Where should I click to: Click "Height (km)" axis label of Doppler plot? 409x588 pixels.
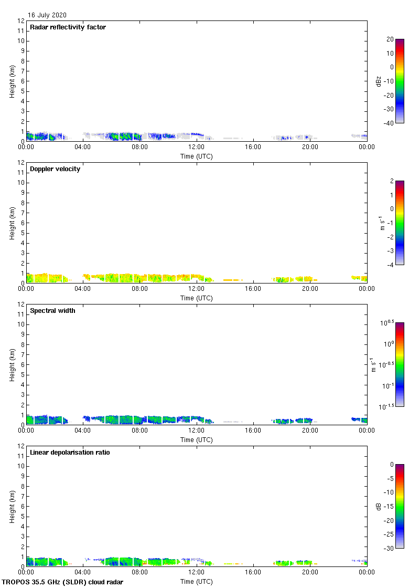coord(13,223)
